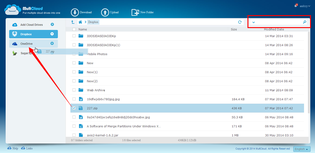The height and width of the screenshot is (153, 315).
Task: Sort files by Modified Date column
Action: pos(274,30)
